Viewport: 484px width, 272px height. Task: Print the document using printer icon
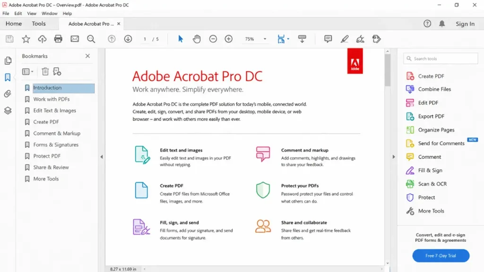pyautogui.click(x=58, y=39)
